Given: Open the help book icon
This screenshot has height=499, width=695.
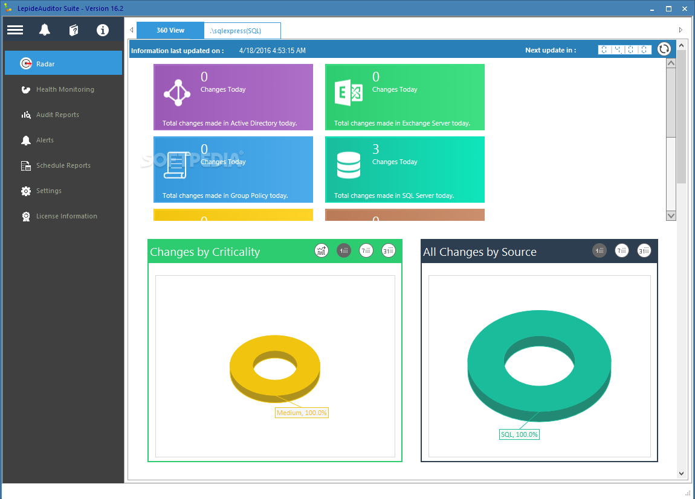Looking at the screenshot, I should pyautogui.click(x=73, y=30).
